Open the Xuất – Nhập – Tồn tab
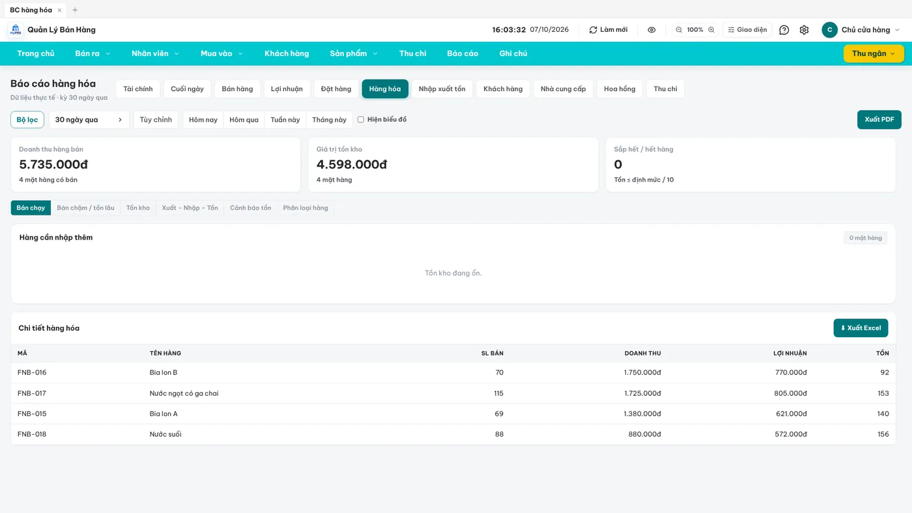 point(190,208)
